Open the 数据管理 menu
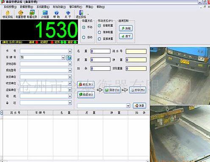Screen dimensions: 210x162 coord(27,7)
